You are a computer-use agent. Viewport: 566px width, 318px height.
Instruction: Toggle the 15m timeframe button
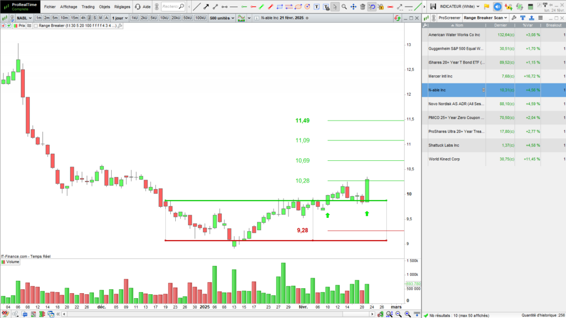(75, 18)
